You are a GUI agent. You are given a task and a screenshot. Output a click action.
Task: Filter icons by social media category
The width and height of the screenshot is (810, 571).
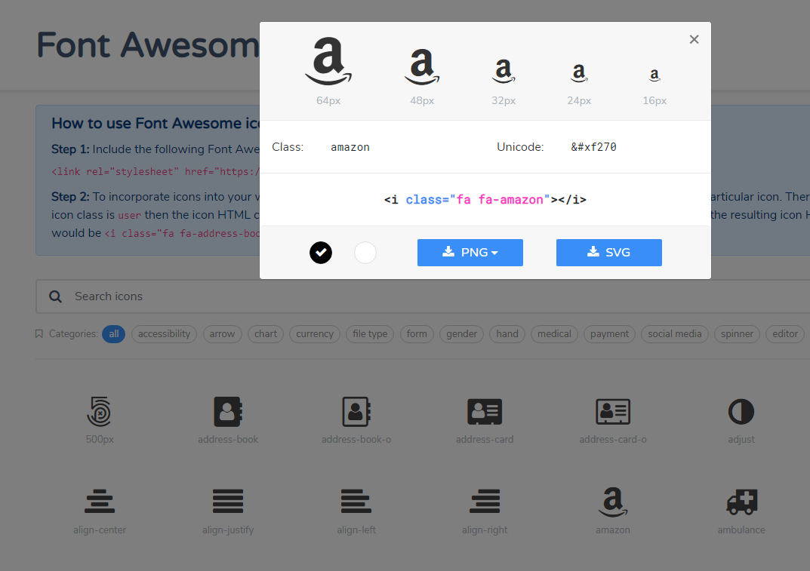(675, 334)
